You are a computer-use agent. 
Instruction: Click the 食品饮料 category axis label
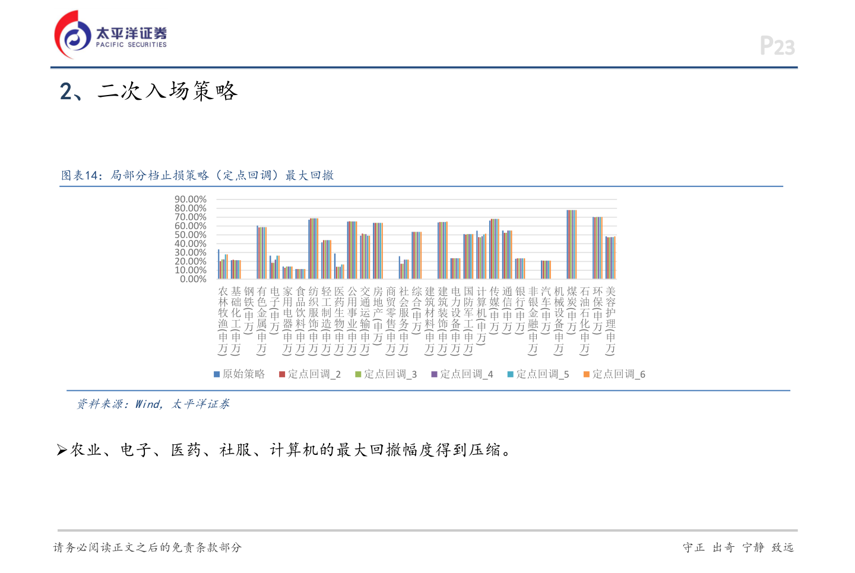301,321
